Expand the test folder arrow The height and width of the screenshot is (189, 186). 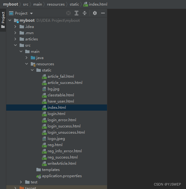(21, 182)
